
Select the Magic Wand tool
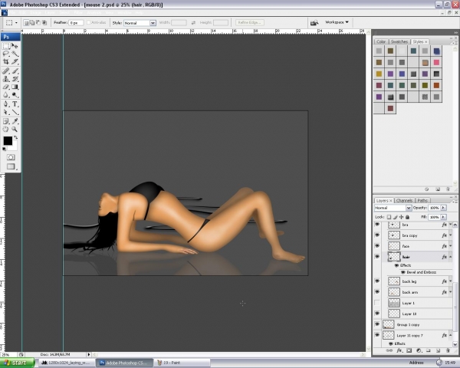[x=15, y=54]
